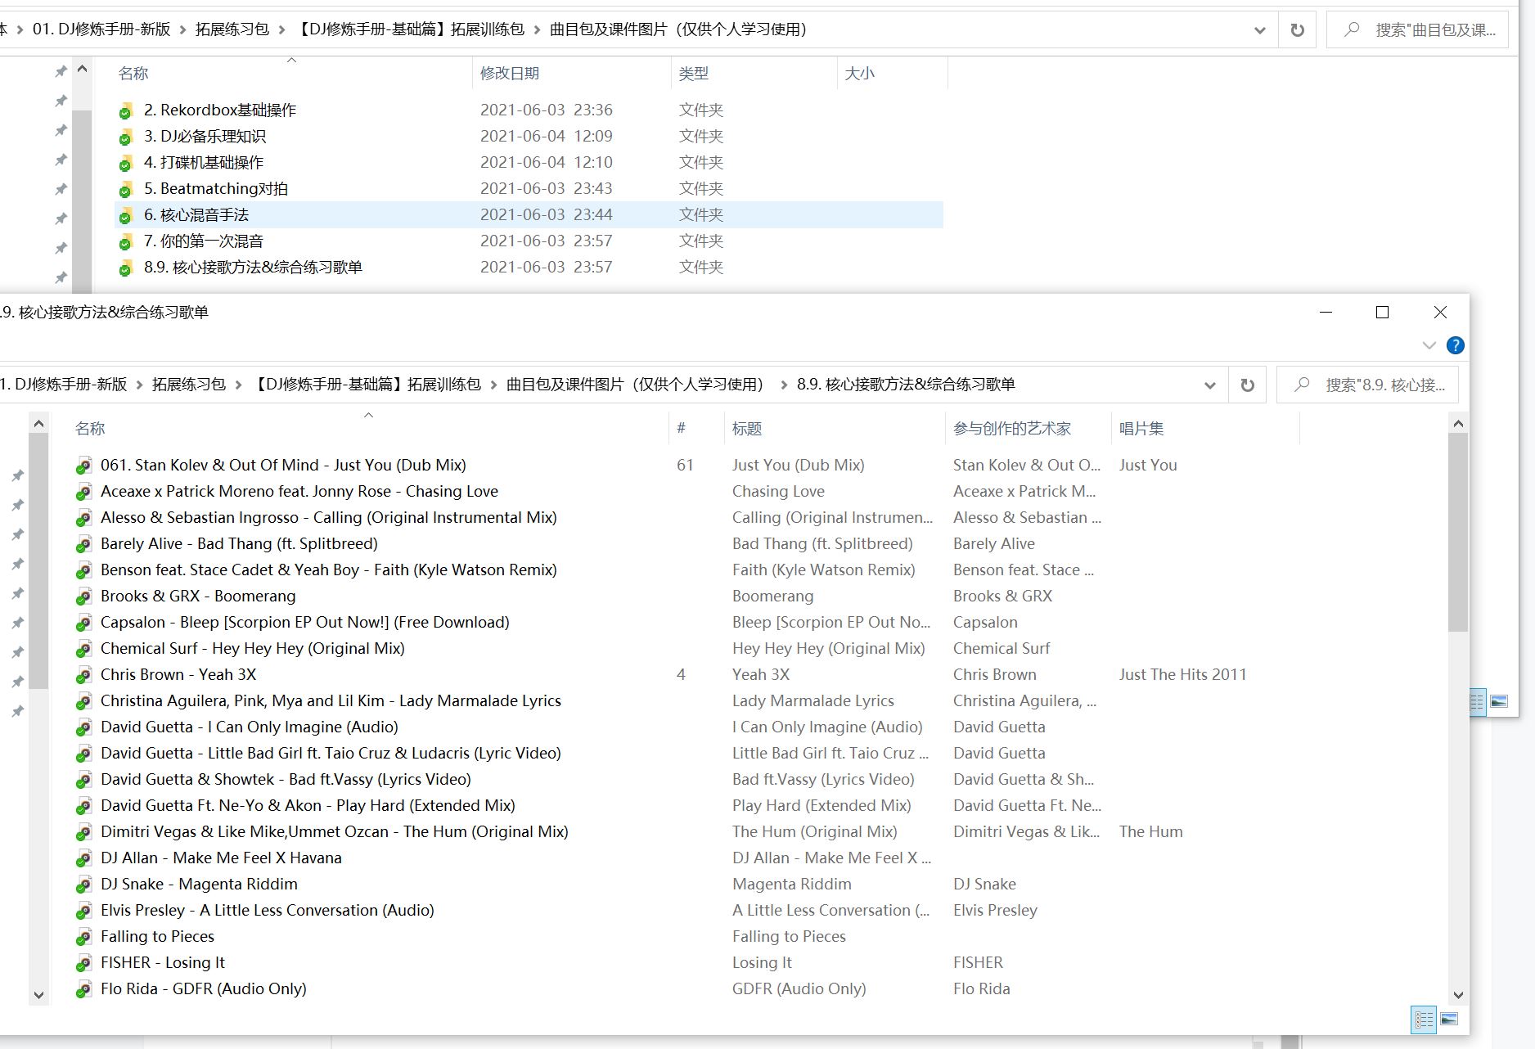Screen dimensions: 1535x1049
Task: Select Dimitri Vegas & Like Mike - The Hum file
Action: (334, 832)
